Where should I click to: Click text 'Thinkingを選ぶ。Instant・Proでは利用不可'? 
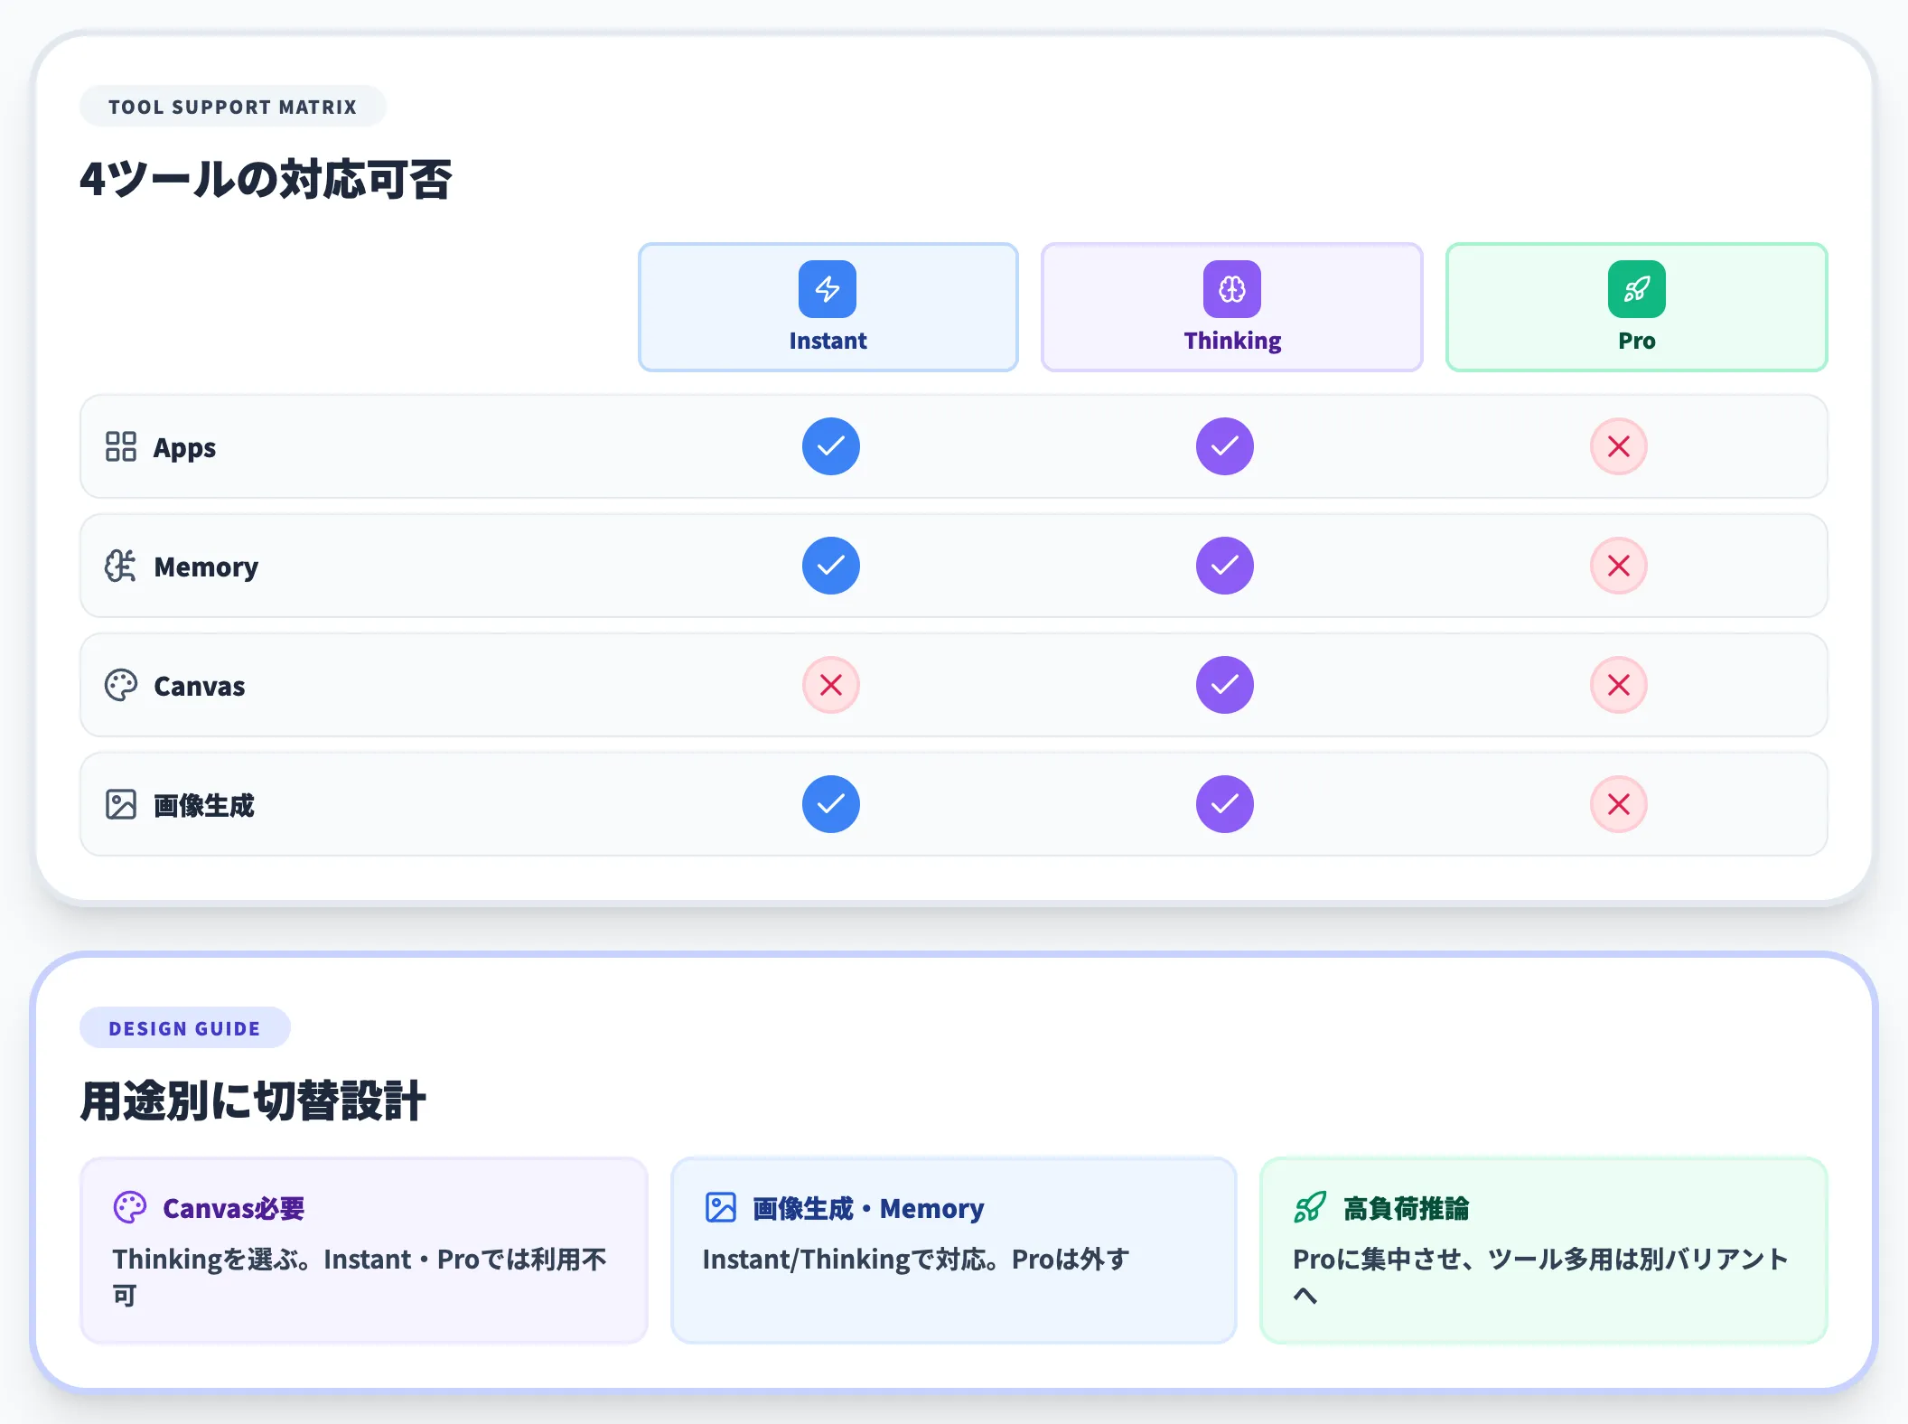coord(360,1277)
